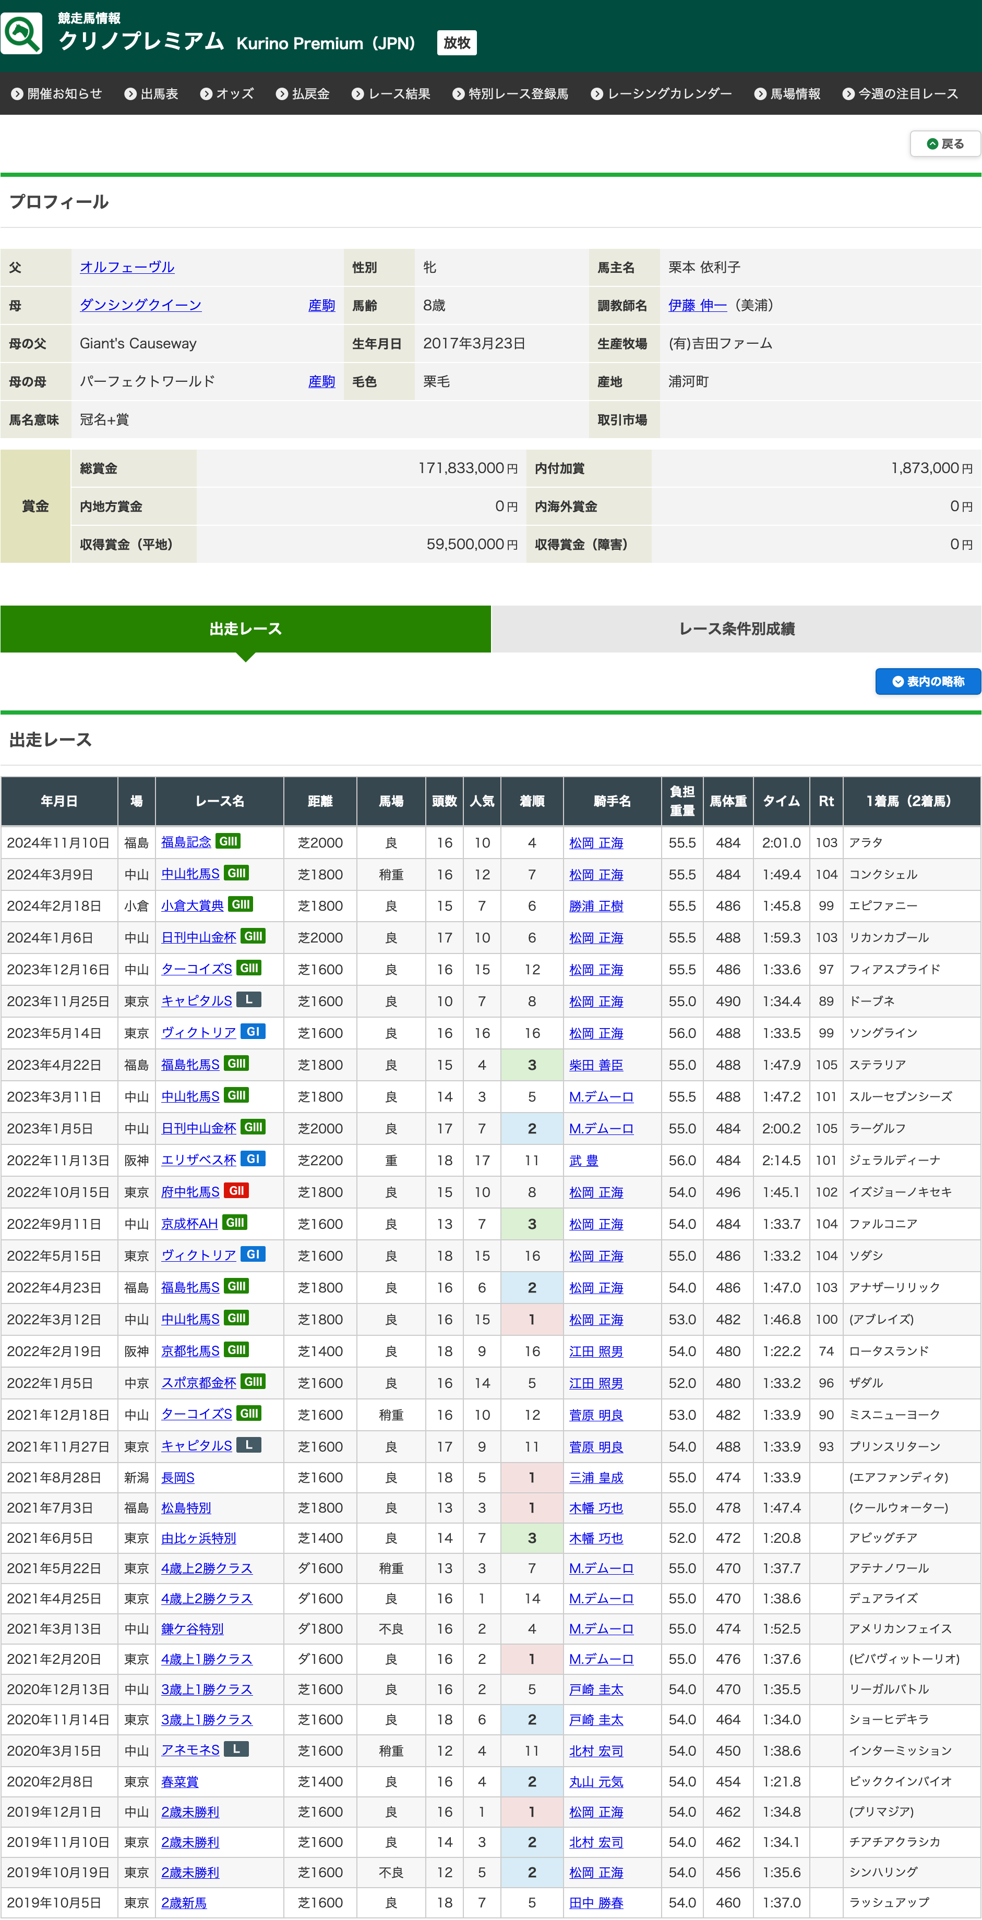Open dam link ダンシングクイーン
Image resolution: width=982 pixels, height=1920 pixels.
point(141,305)
